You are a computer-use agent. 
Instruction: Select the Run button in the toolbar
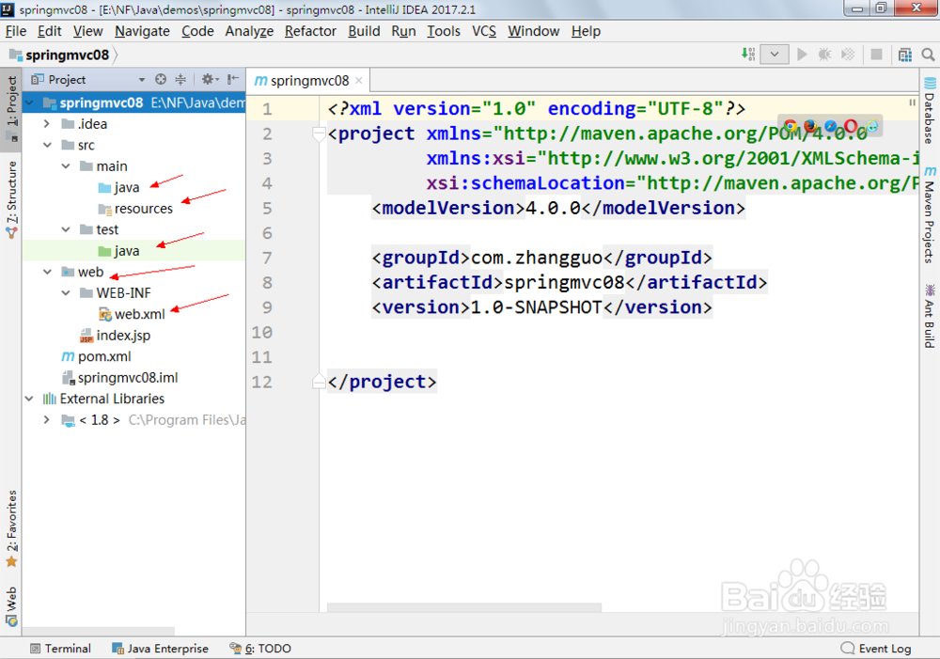pos(802,54)
